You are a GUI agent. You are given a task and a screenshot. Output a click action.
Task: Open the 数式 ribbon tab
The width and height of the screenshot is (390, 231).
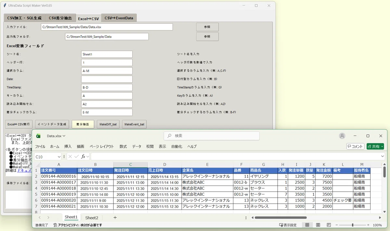pyautogui.click(x=123, y=146)
